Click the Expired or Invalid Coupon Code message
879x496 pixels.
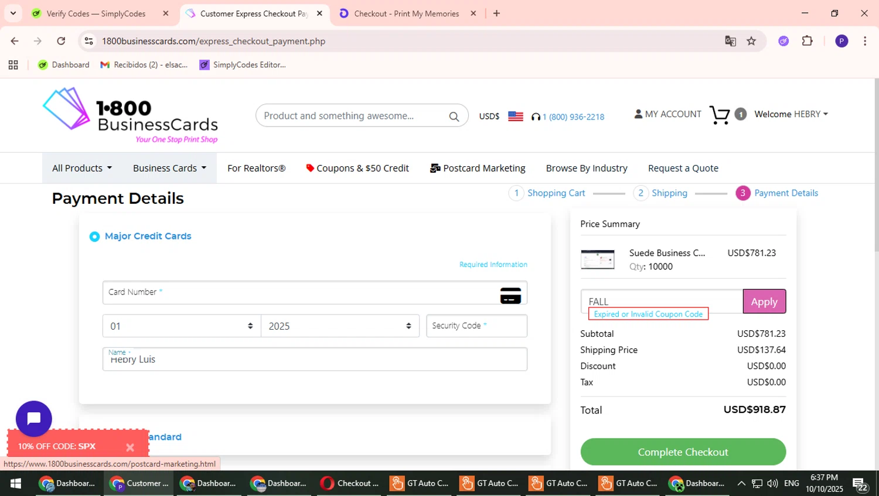click(x=648, y=314)
